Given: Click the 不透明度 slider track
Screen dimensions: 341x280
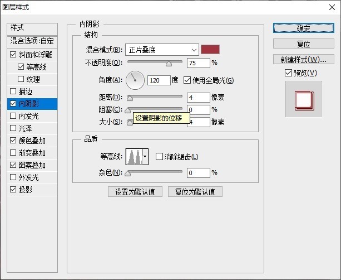Looking at the screenshot, I should pyautogui.click(x=156, y=63).
